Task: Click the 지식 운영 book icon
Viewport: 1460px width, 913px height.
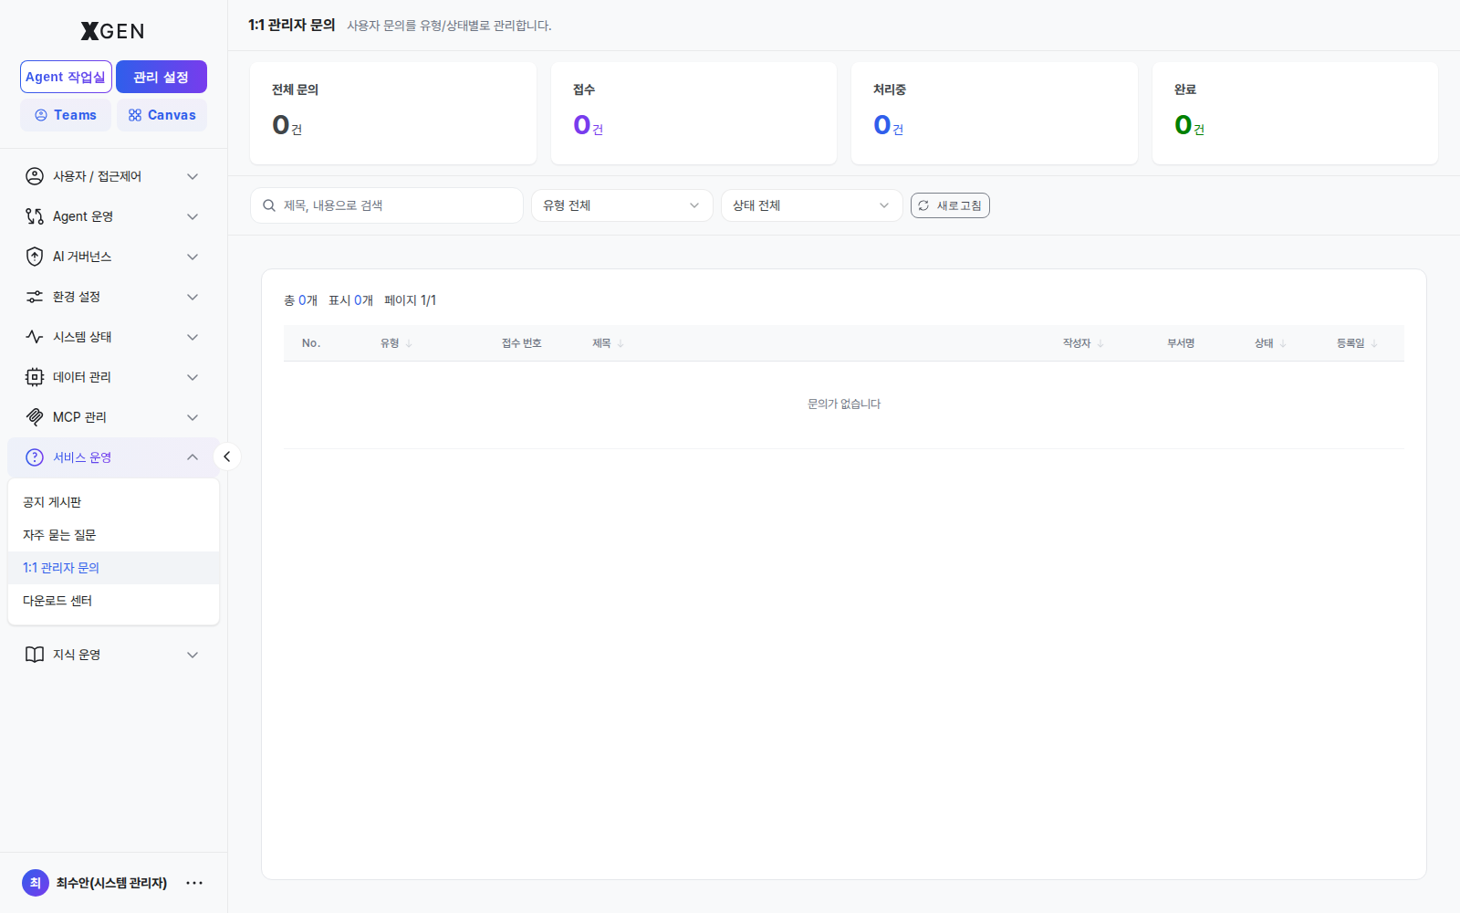Action: (x=35, y=655)
